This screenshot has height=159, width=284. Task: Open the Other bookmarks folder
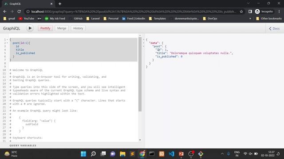tap(269, 19)
